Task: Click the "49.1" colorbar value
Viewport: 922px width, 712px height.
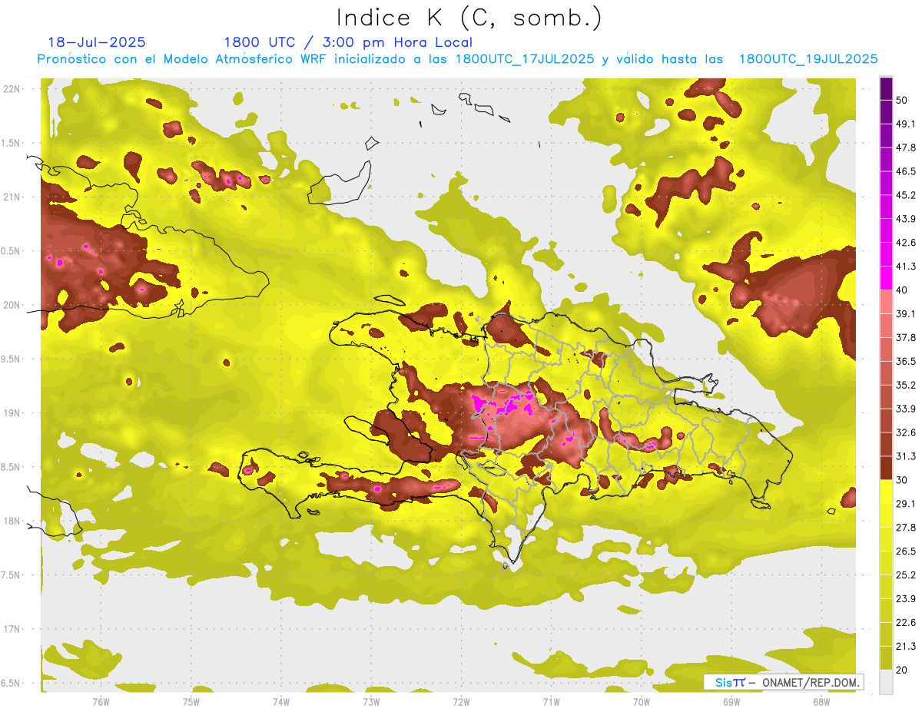Action: click(906, 124)
